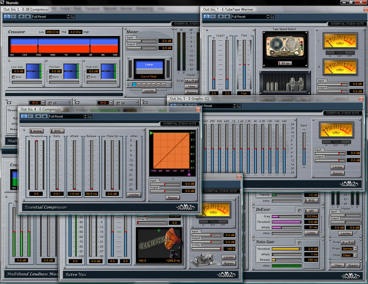Click Limiter button in E-Graphic EQ
The height and width of the screenshot is (284, 368).
pyautogui.click(x=338, y=167)
